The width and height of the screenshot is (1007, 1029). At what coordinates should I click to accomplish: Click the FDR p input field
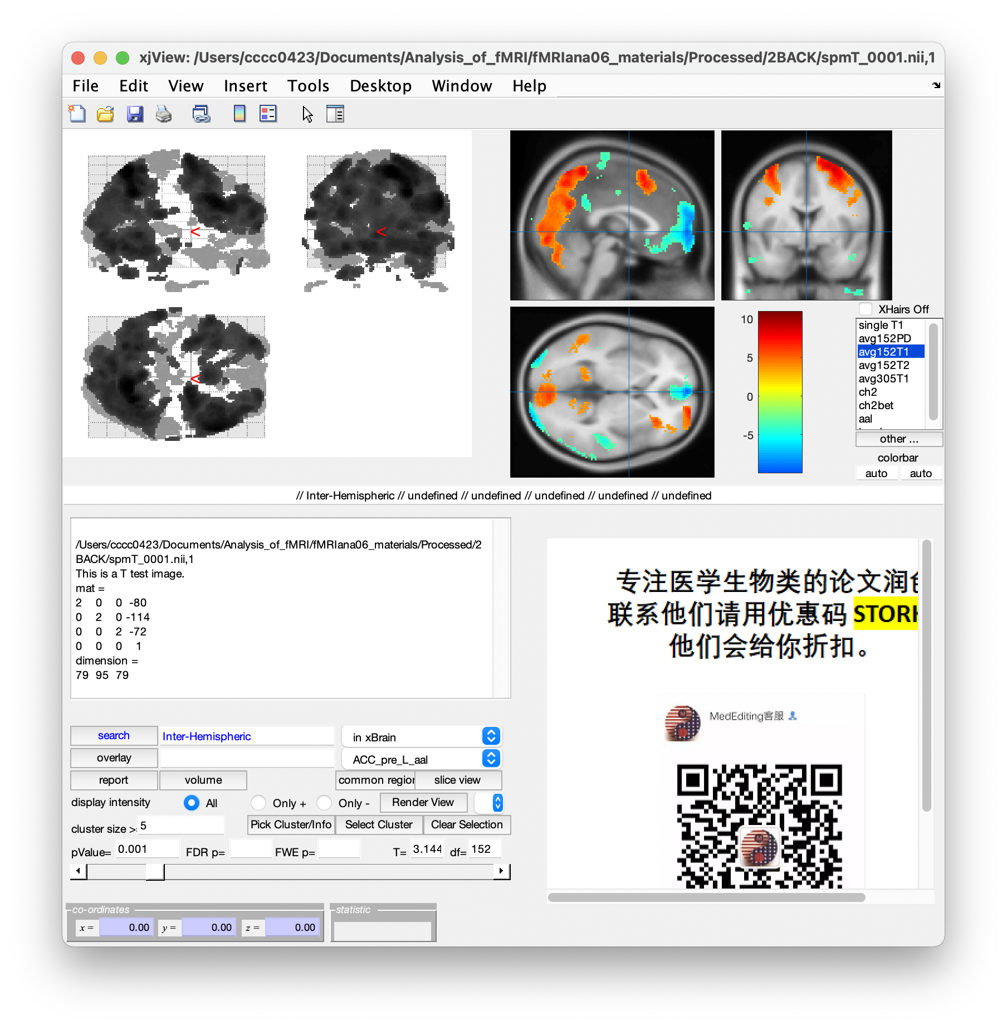(x=251, y=849)
